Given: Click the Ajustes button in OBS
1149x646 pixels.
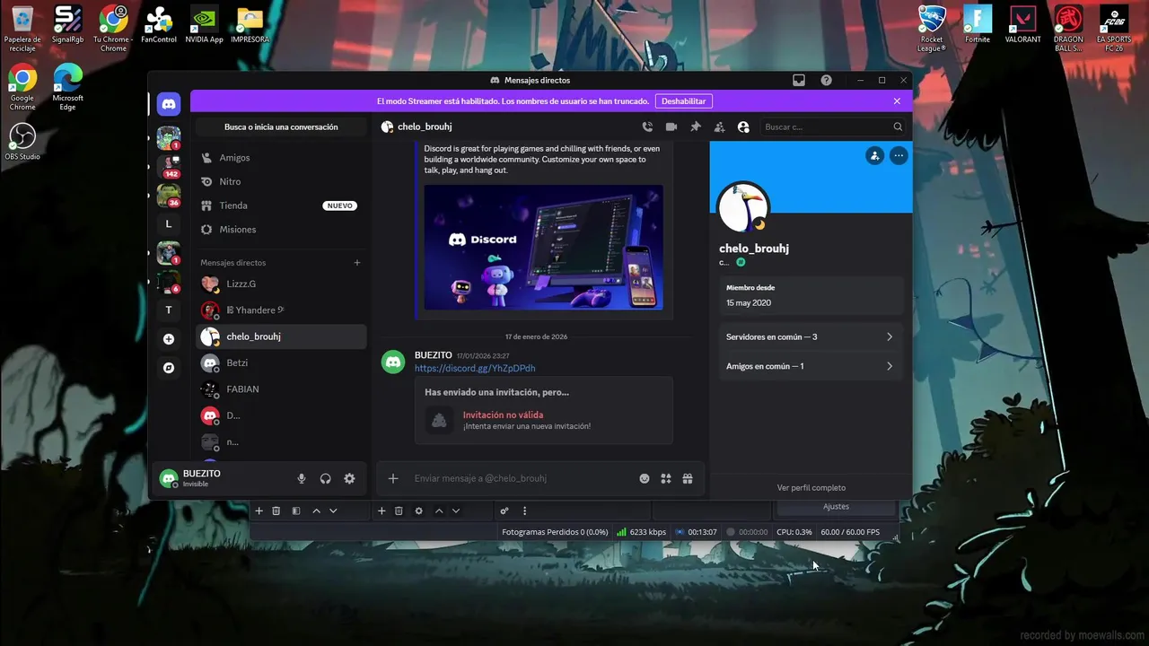Looking at the screenshot, I should click(x=836, y=507).
